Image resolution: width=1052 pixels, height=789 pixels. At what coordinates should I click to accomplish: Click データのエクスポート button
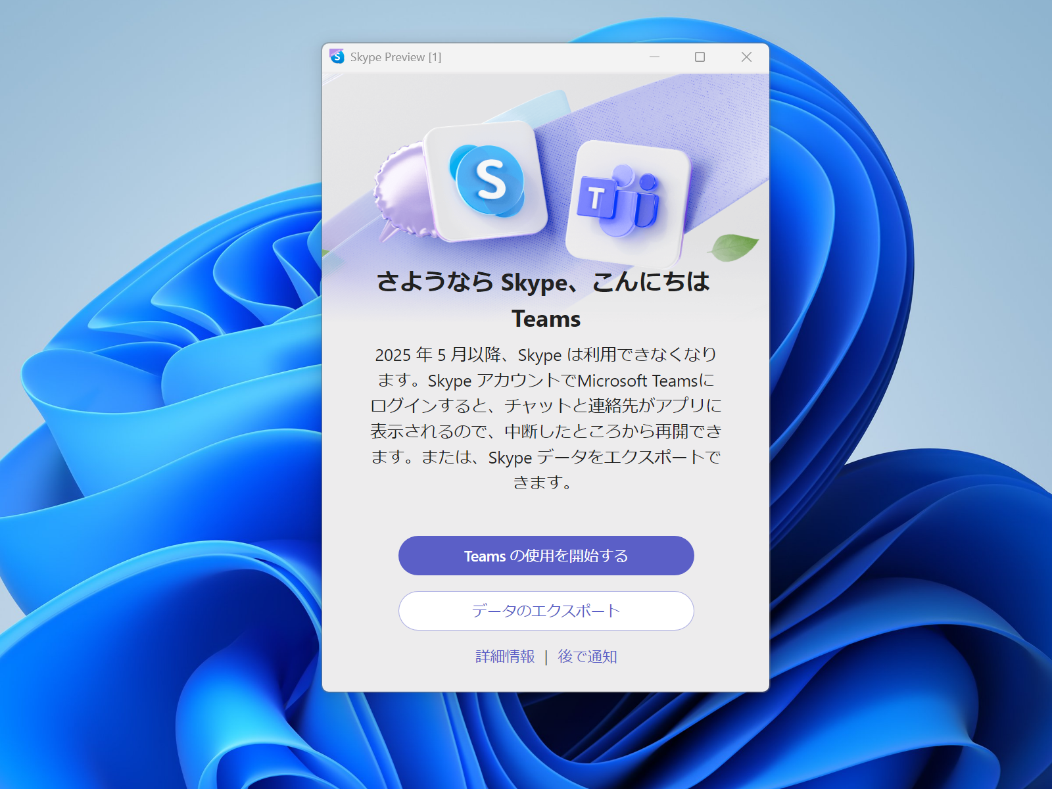[x=545, y=611]
